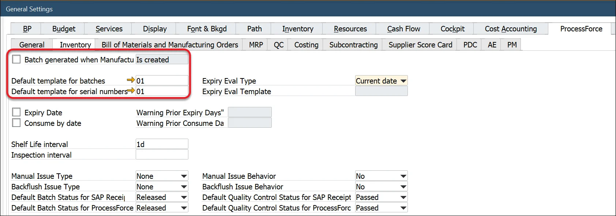Screen dimensions: 616x216
Task: Switch to the Resources tab
Action: (x=350, y=29)
